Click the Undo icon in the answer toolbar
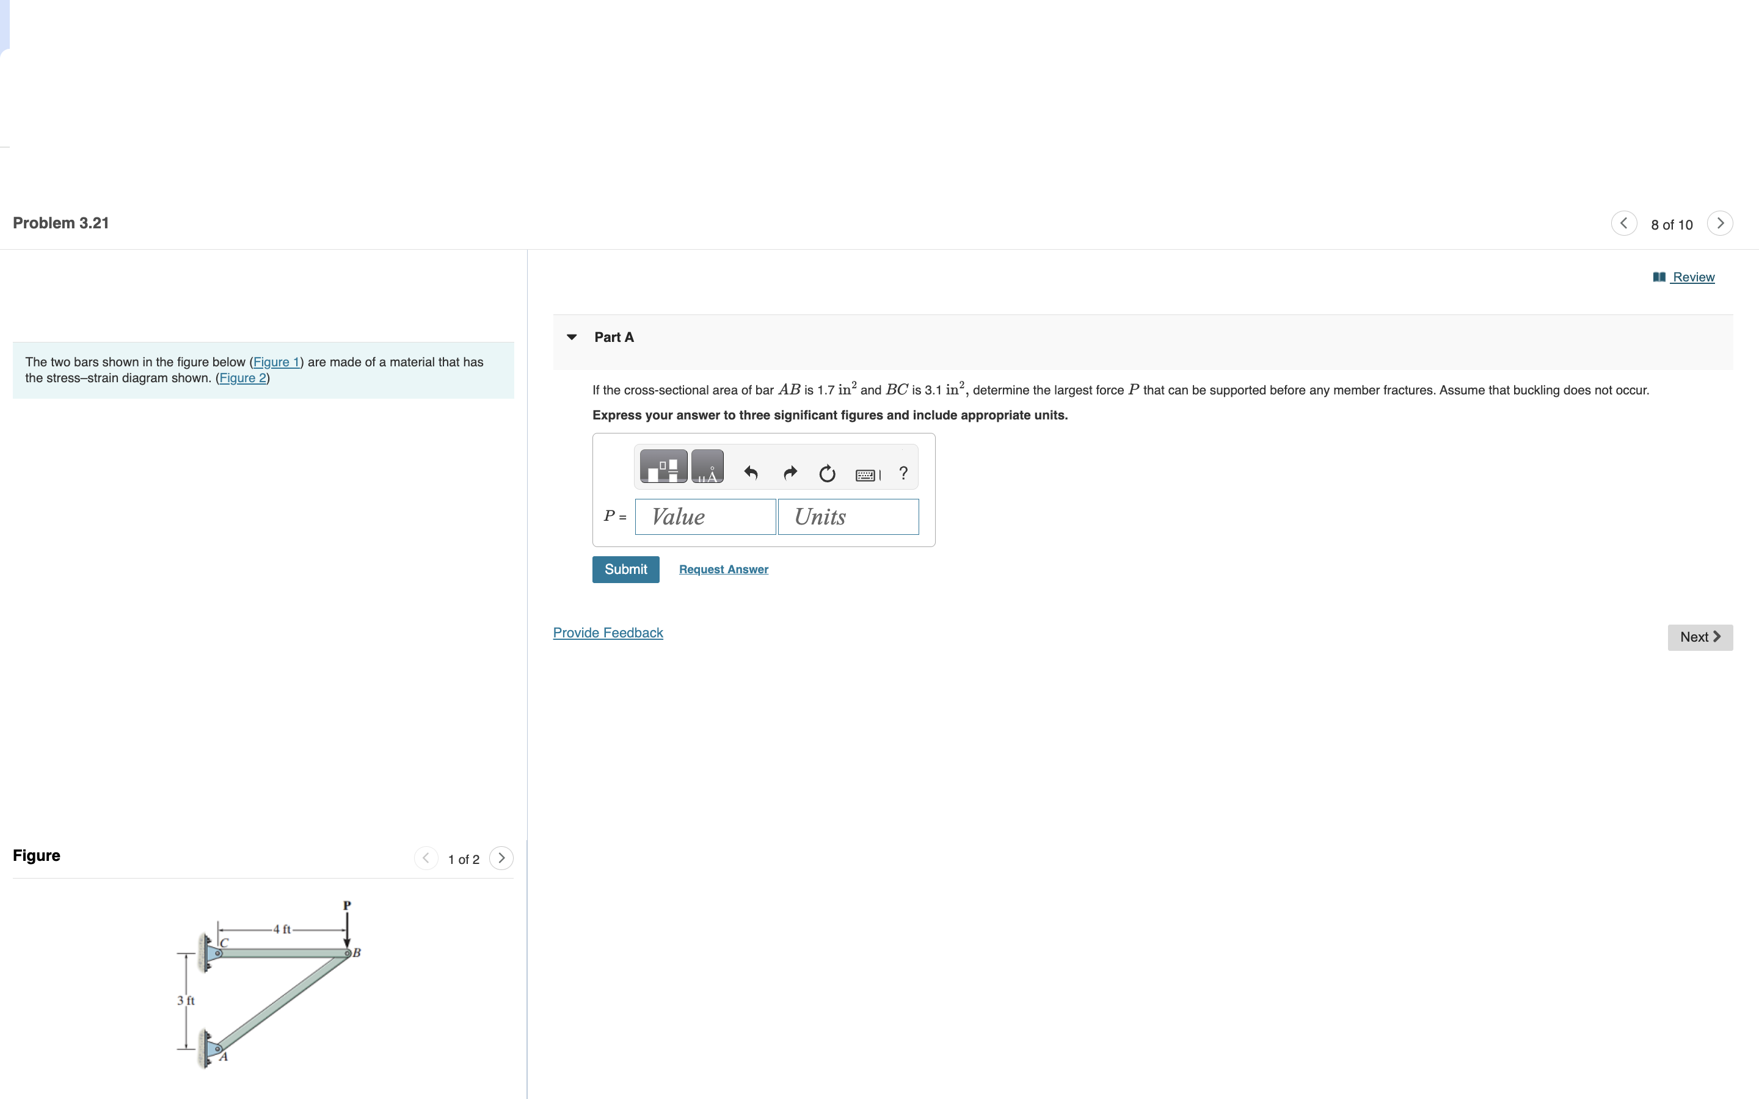Viewport: 1759px width, 1099px height. (751, 473)
